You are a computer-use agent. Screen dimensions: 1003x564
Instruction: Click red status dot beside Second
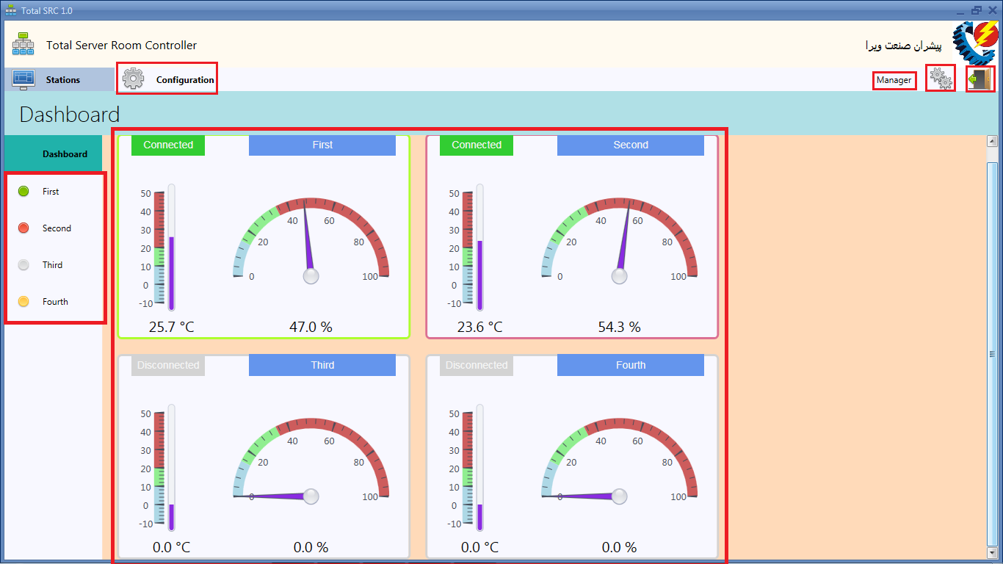[x=23, y=228]
